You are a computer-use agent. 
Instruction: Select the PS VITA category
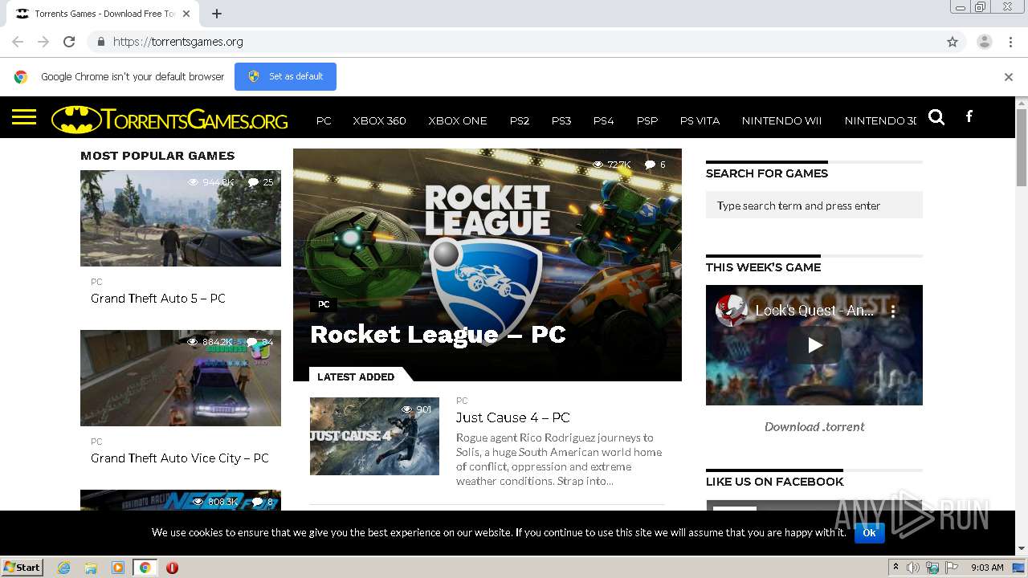pos(700,120)
